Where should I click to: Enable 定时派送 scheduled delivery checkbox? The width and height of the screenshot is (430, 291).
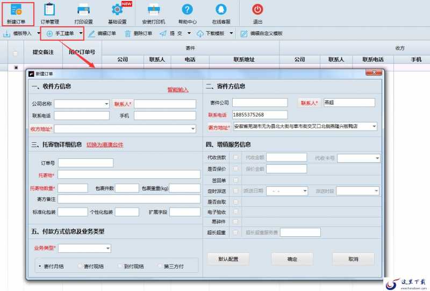[x=235, y=191]
